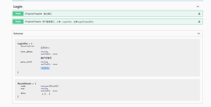Click POST badge of /login/logout

click(x=18, y=14)
